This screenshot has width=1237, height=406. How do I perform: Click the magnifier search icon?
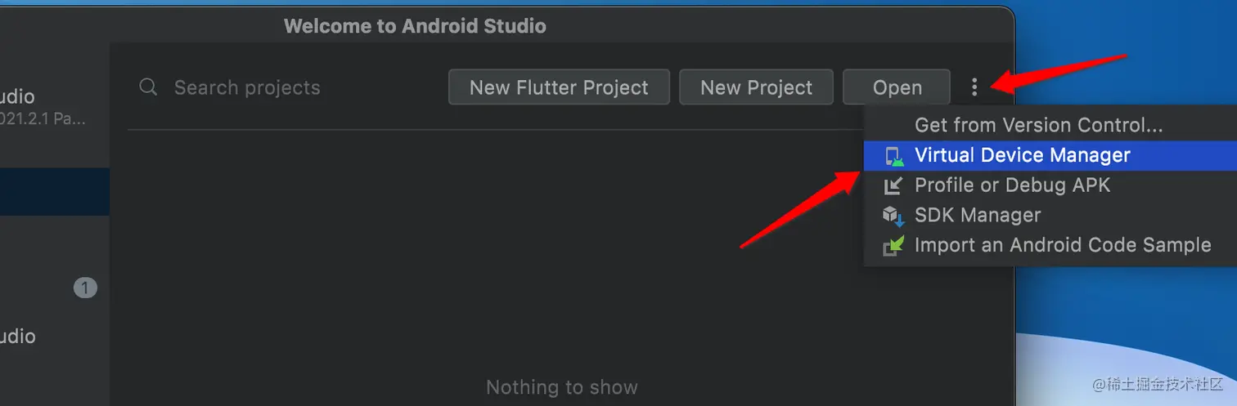(x=148, y=87)
